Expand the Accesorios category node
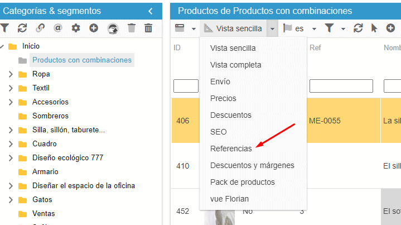The height and width of the screenshot is (225, 401). click(x=11, y=102)
